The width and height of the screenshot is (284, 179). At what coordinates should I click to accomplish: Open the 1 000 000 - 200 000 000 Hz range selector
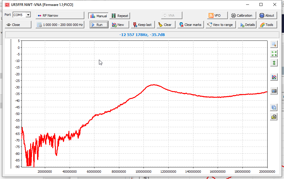coord(60,25)
